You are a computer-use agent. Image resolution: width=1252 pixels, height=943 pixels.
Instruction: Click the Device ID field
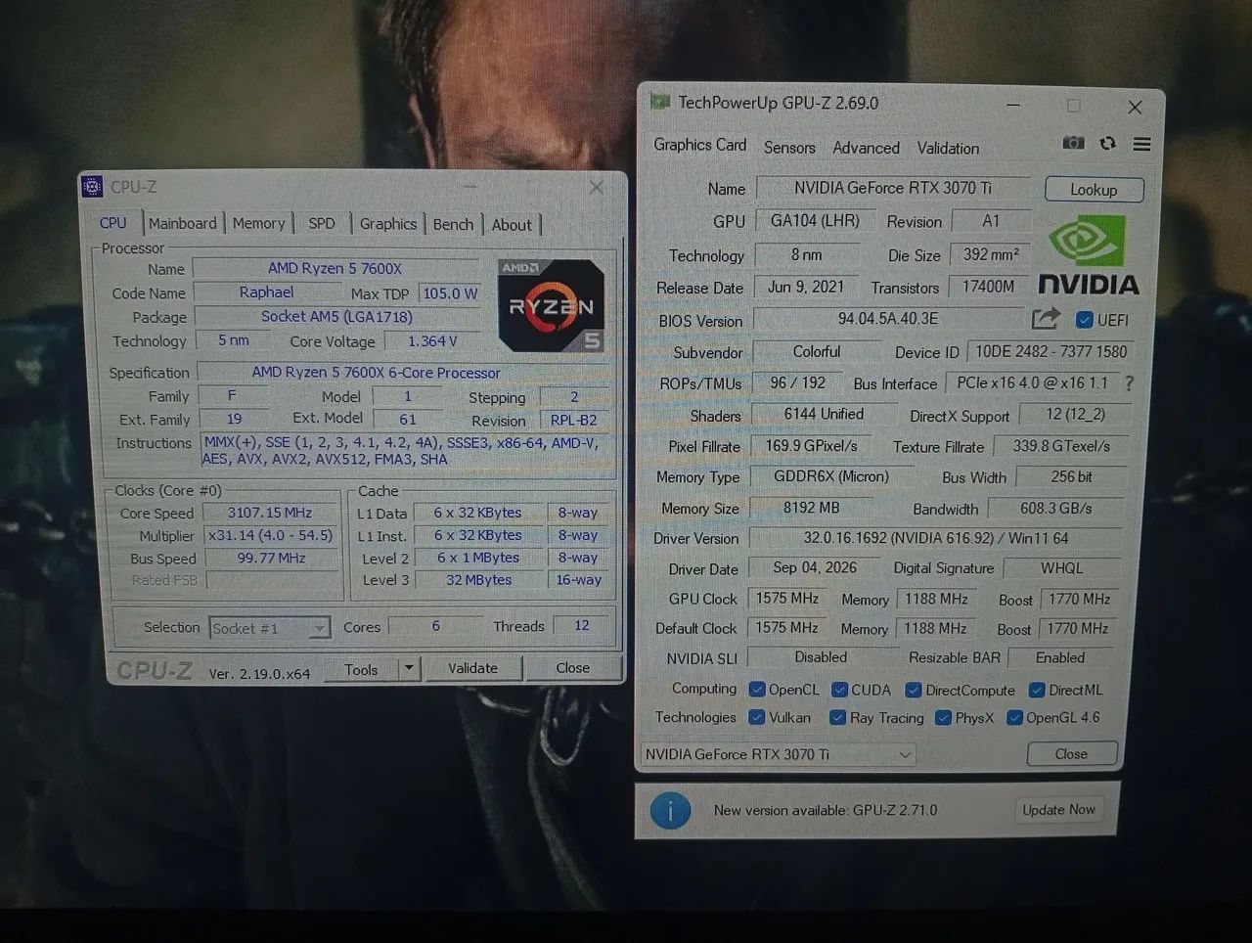1051,351
